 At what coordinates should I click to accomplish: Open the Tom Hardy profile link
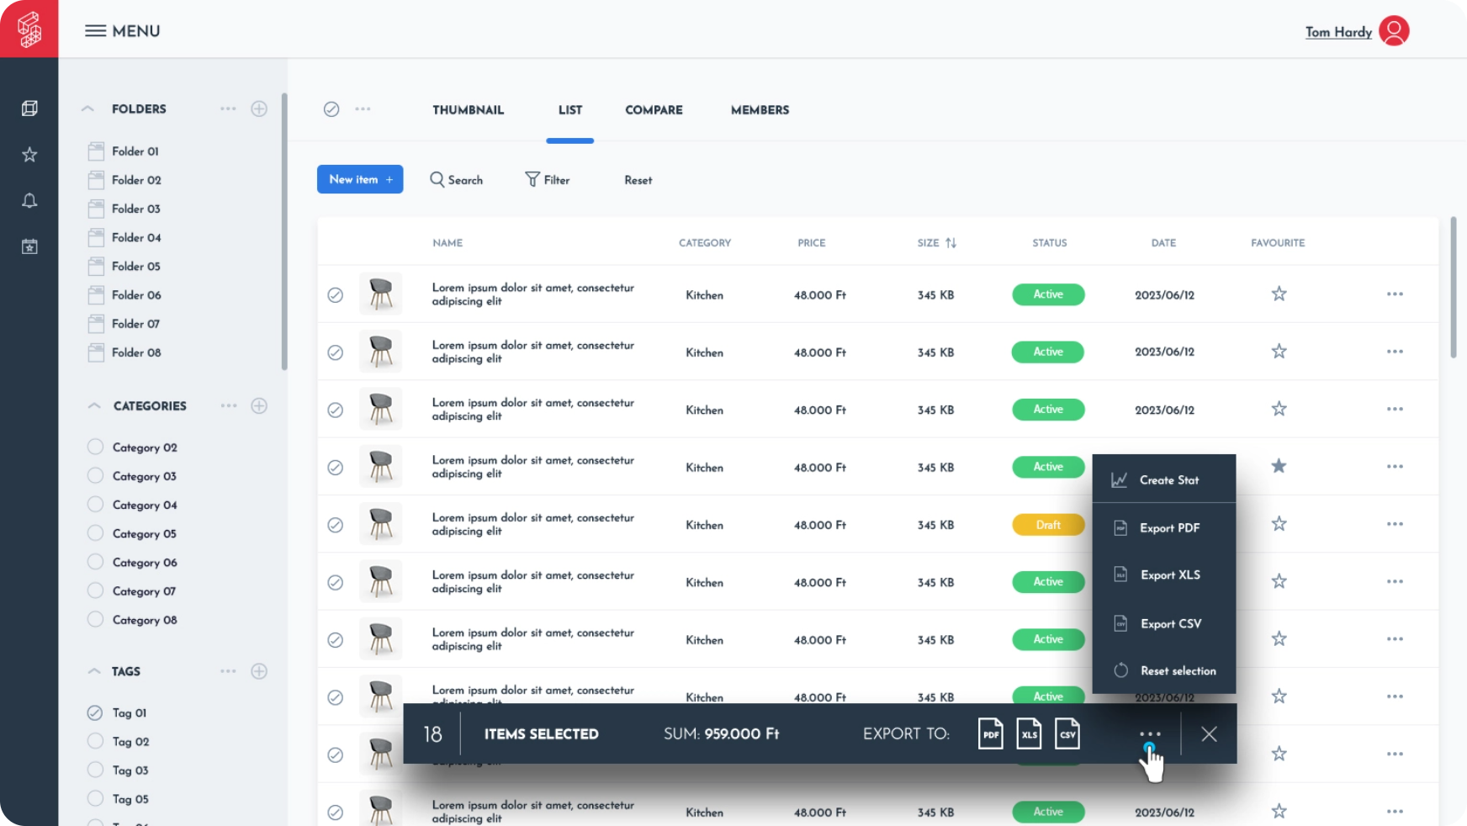(1337, 32)
